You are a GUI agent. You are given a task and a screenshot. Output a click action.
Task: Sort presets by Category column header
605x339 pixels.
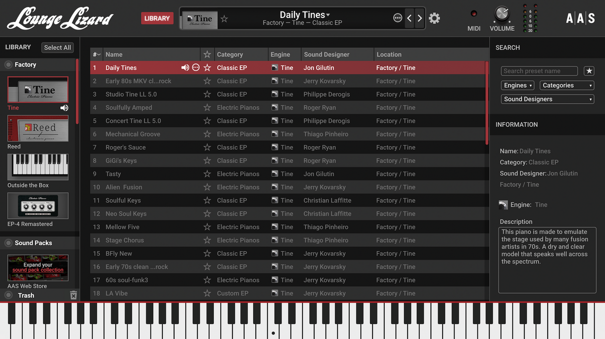230,54
